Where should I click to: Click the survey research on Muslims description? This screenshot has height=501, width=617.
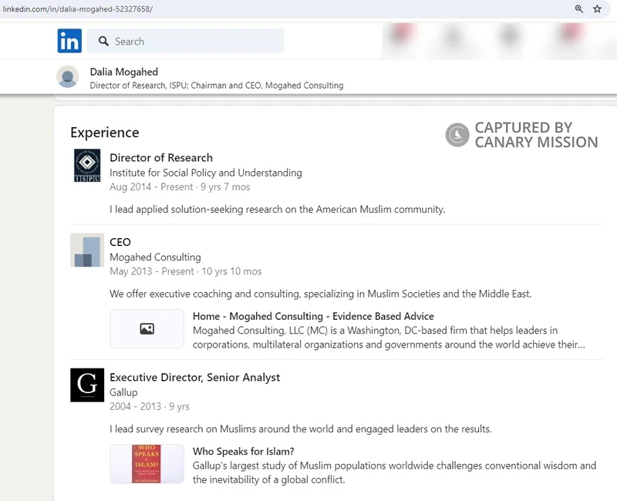pyautogui.click(x=301, y=429)
